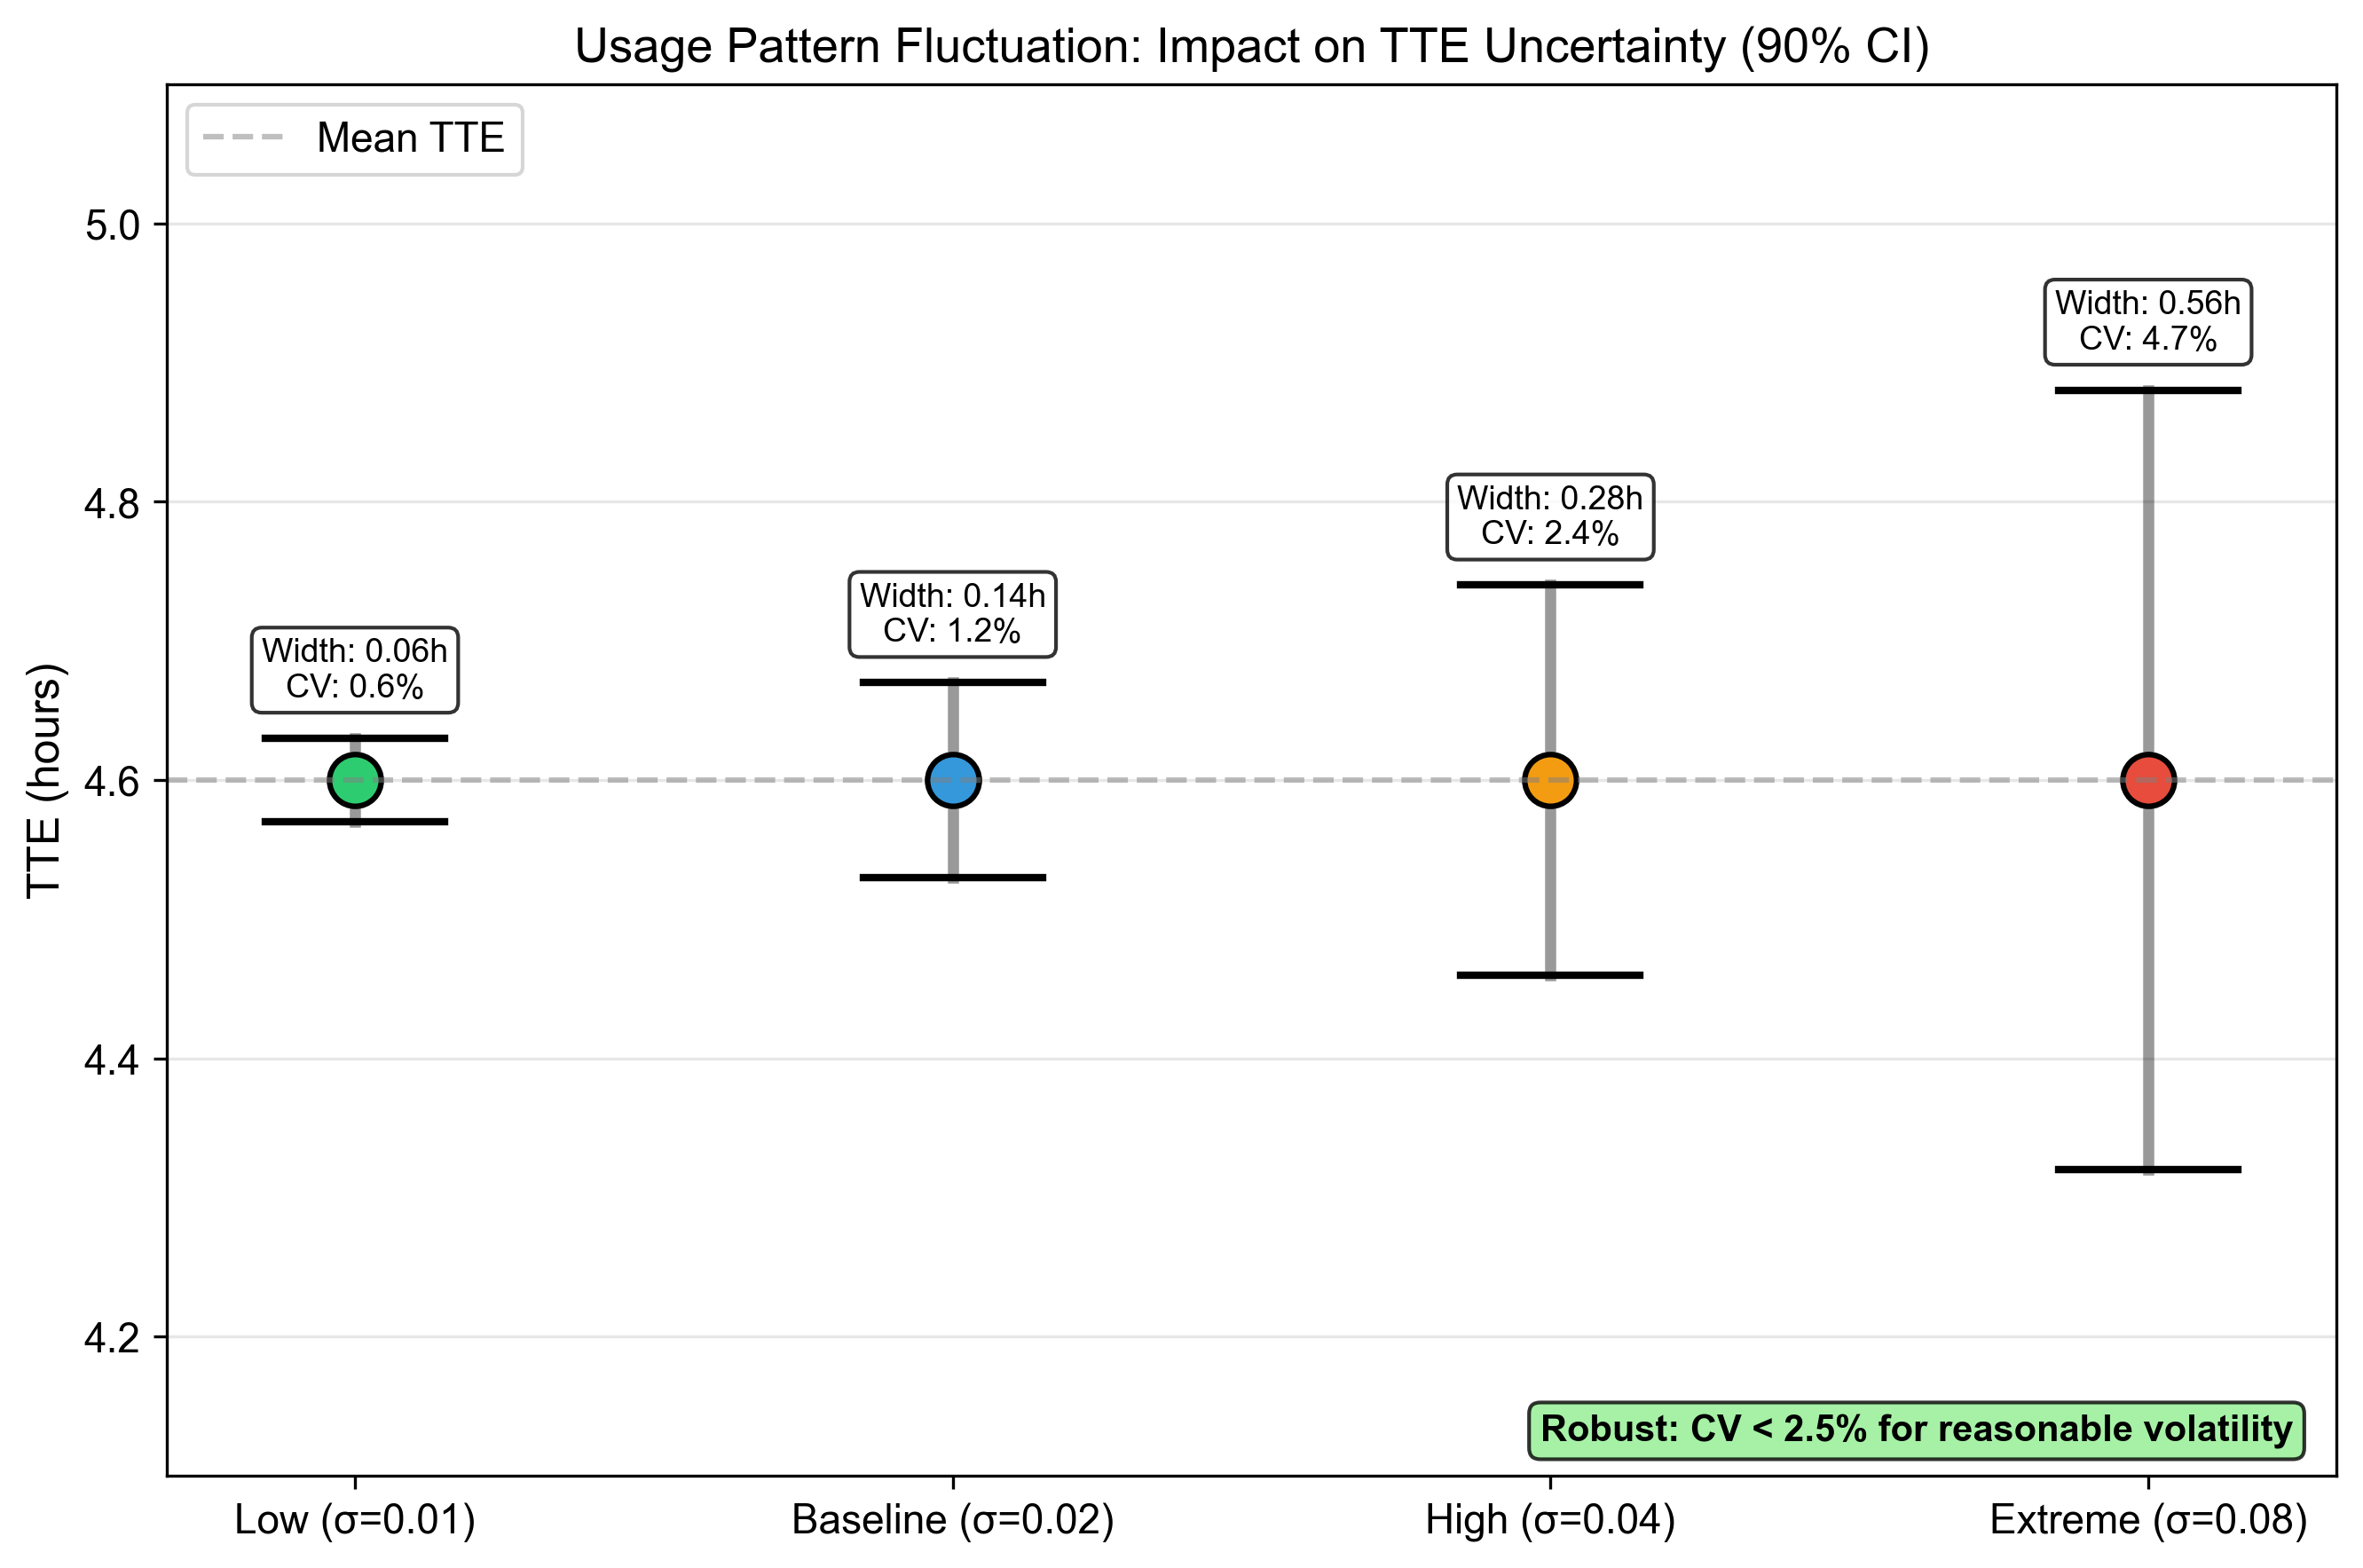2363x1568 pixels.
Task: Click the upper cap of Extreme error bar
Action: [x=2148, y=390]
